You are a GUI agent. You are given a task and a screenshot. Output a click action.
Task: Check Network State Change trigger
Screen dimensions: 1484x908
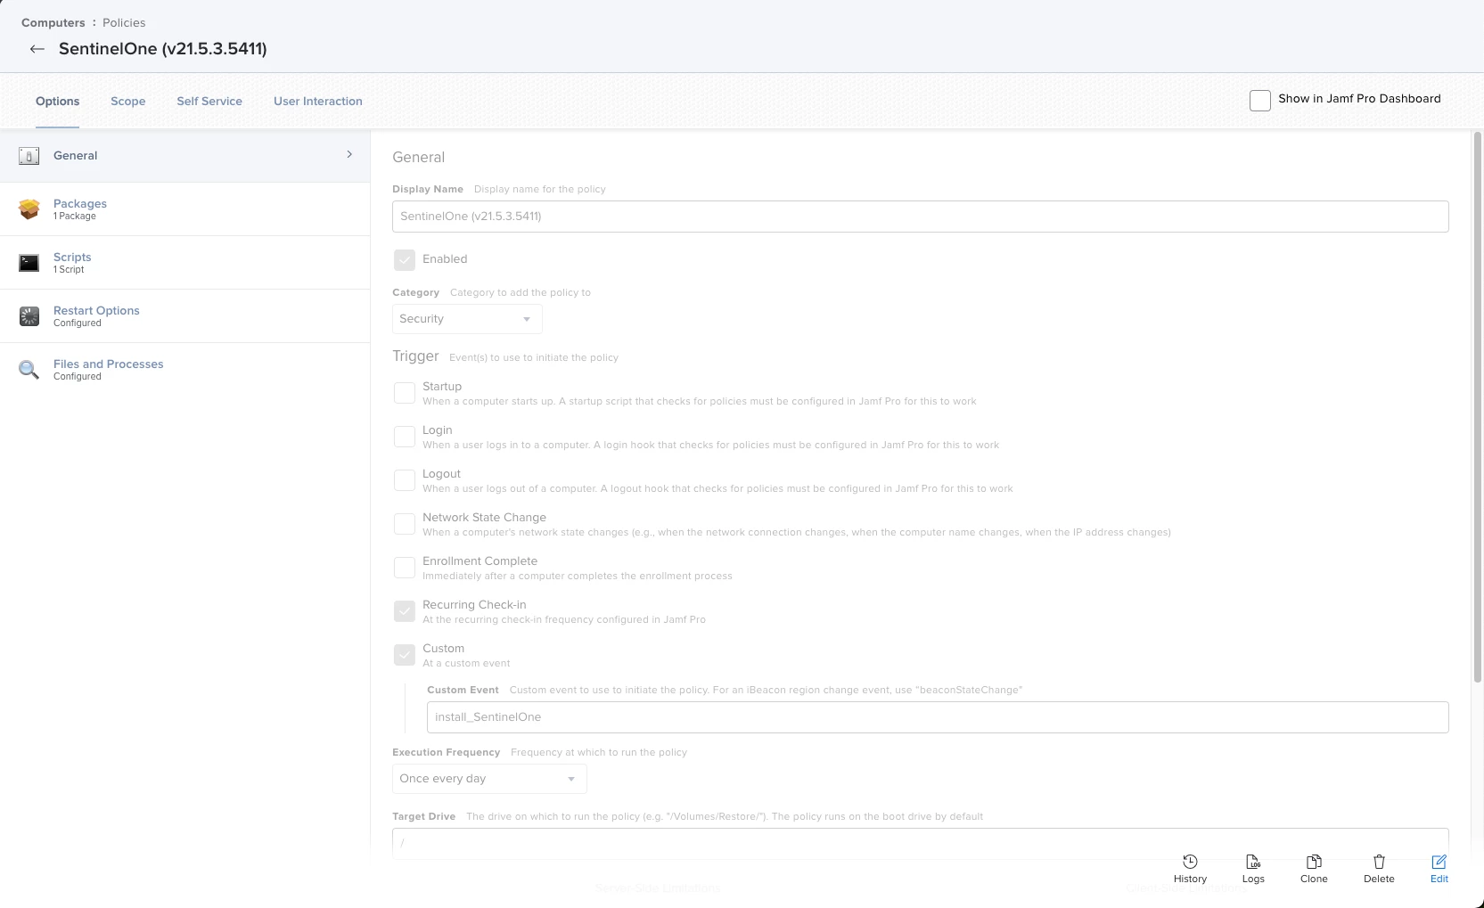coord(405,524)
